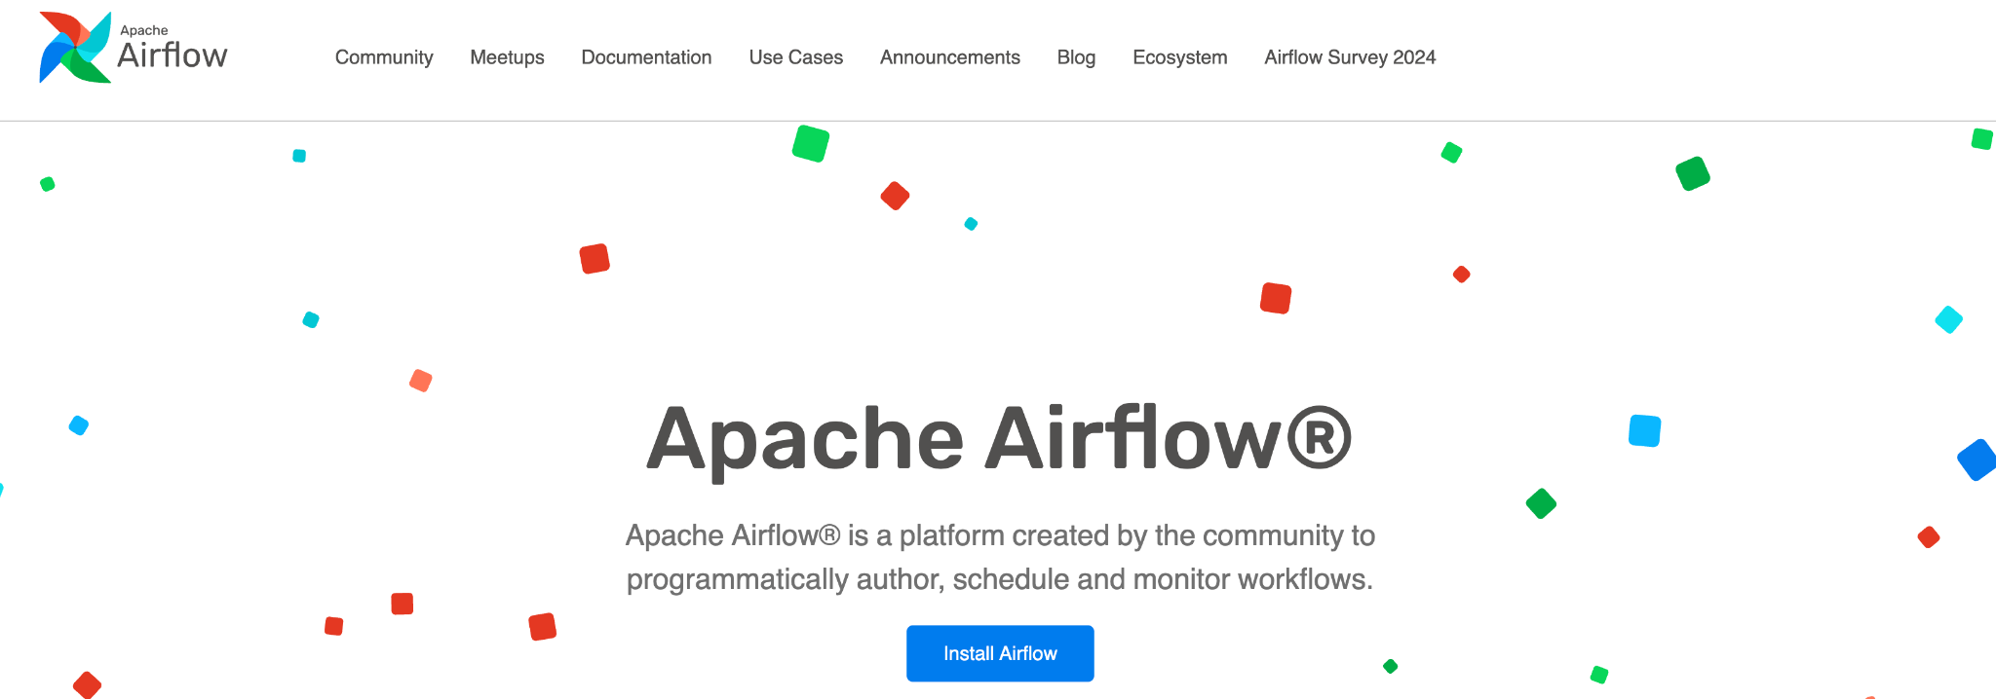Go to the Meetups page
The image size is (1996, 699).
(x=507, y=57)
